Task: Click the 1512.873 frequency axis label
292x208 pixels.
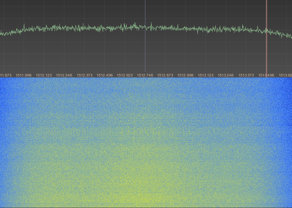Action: point(165,75)
